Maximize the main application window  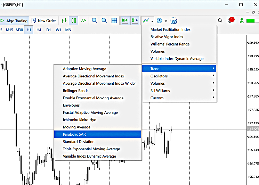point(241,5)
